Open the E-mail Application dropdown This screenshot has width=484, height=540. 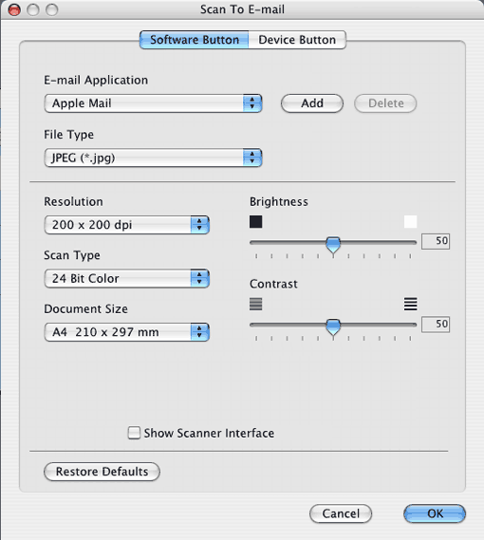[x=154, y=103]
